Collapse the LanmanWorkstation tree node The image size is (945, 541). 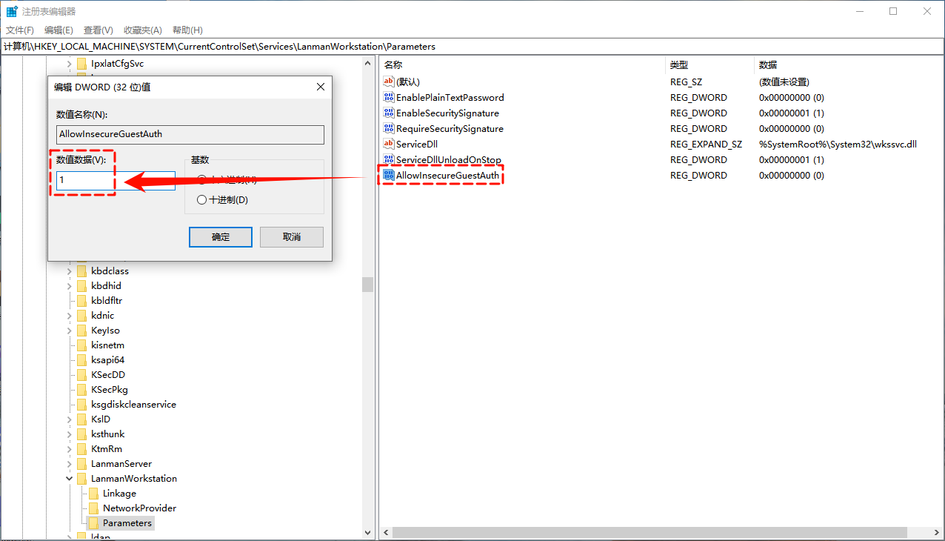point(70,479)
